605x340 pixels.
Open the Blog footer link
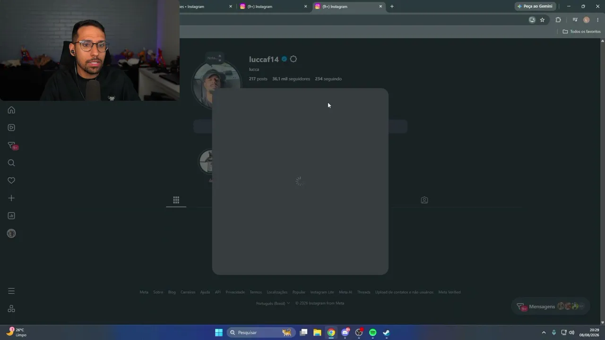pos(172,292)
